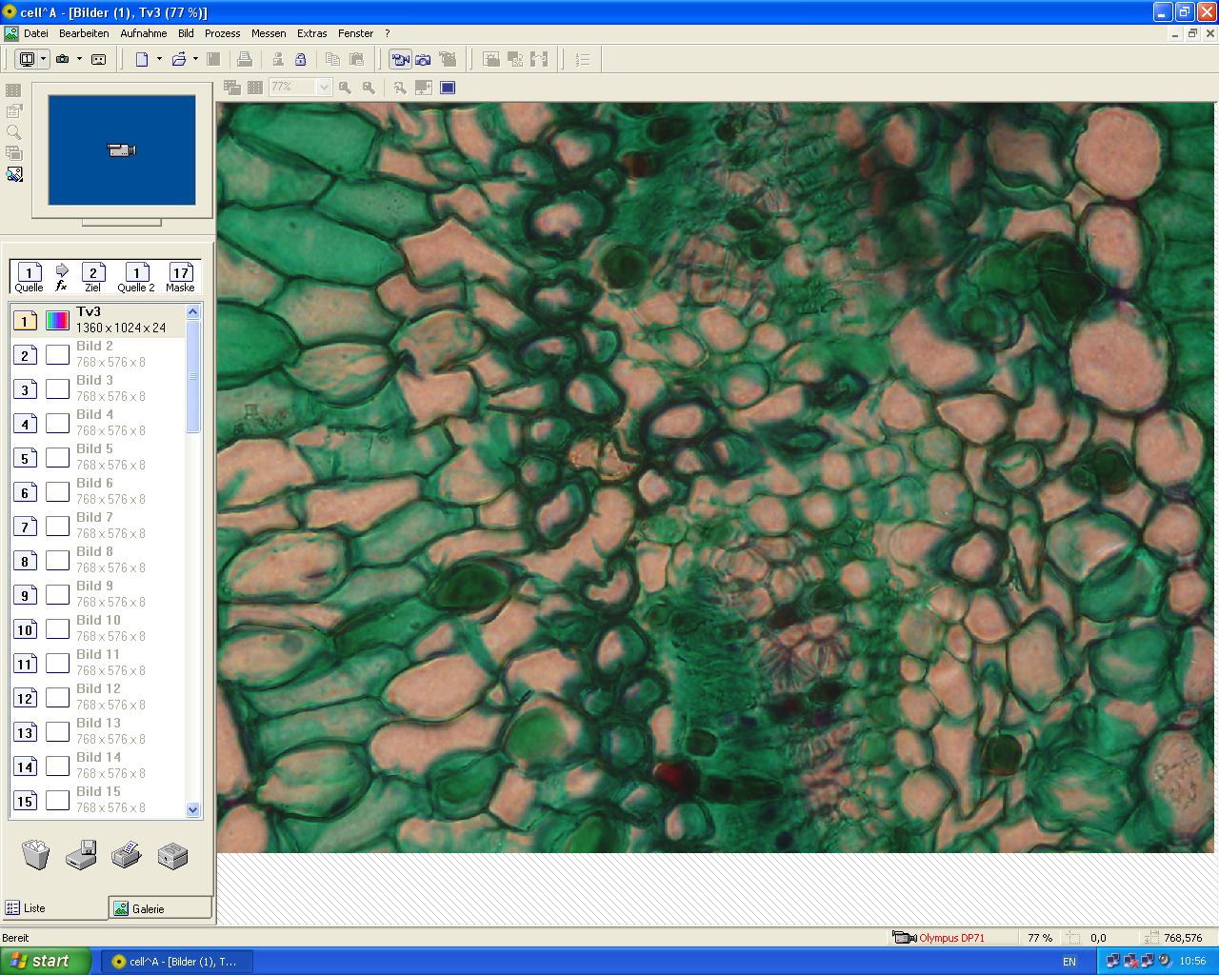Click the Windows start button
This screenshot has height=975, width=1219.
(x=46, y=961)
